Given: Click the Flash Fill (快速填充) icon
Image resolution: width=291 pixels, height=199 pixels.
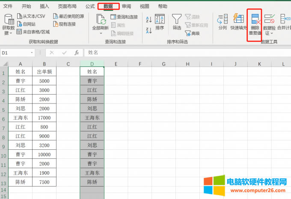Looking at the screenshot, I should pos(238,21).
